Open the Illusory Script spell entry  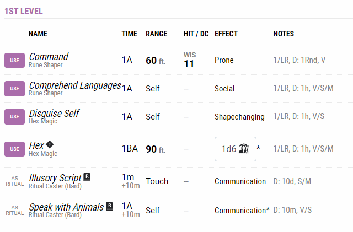coord(55,178)
